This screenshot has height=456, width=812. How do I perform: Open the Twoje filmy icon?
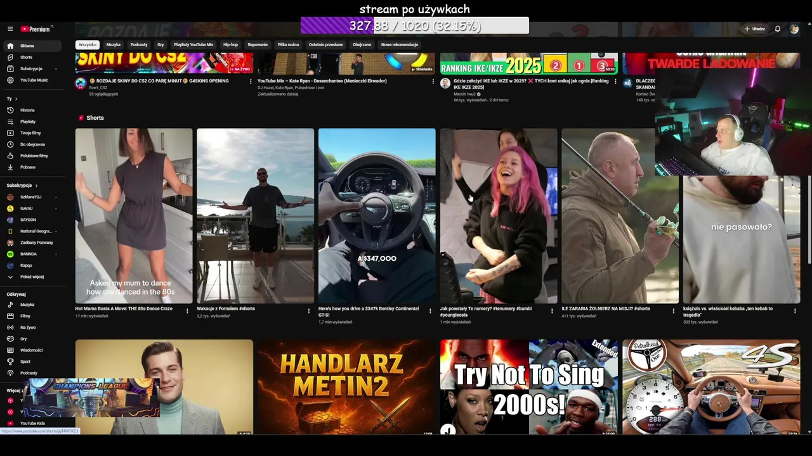point(10,133)
